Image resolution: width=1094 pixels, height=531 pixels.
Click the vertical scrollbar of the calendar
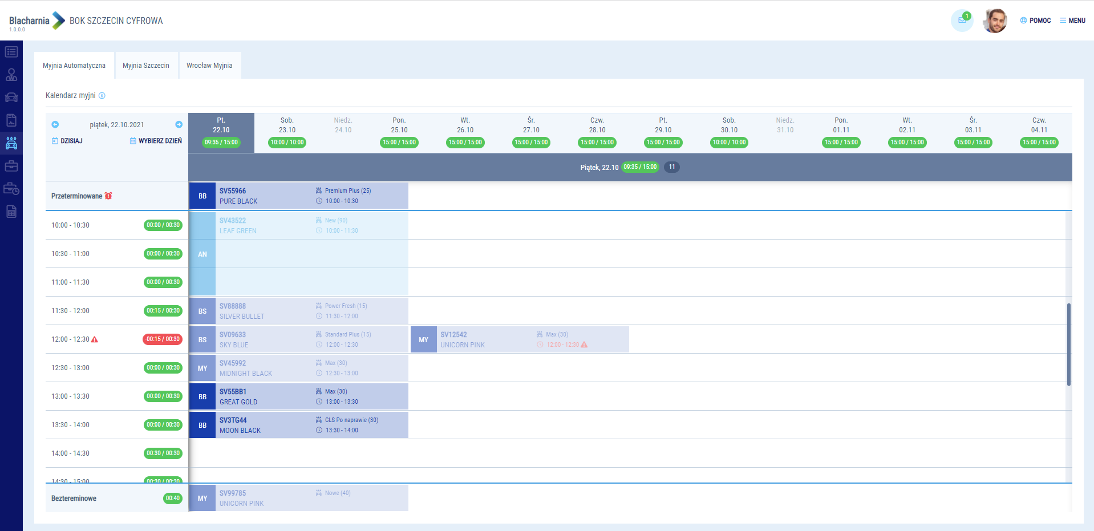1068,344
